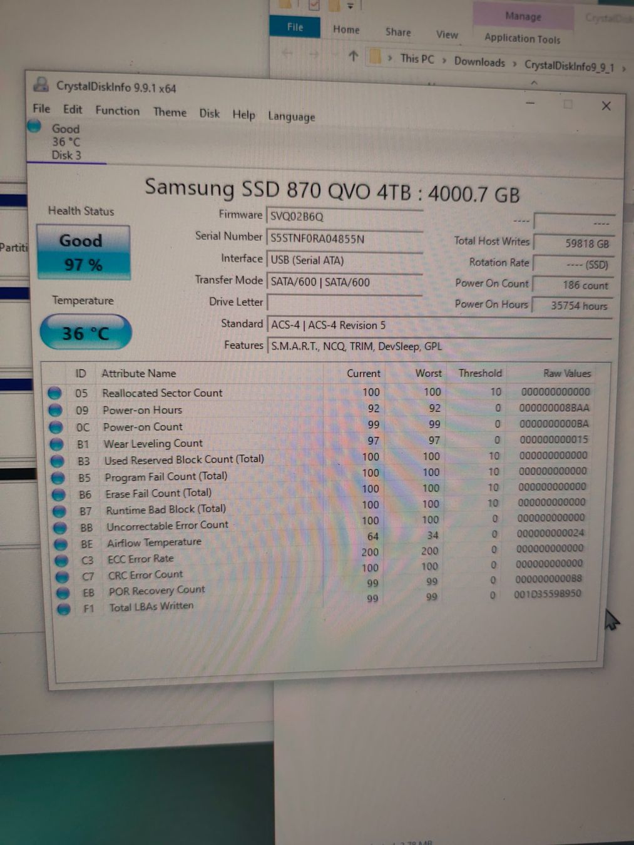Close the CrystalDiskInfo window

606,106
